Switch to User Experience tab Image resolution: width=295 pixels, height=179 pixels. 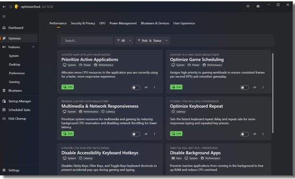coord(184,23)
